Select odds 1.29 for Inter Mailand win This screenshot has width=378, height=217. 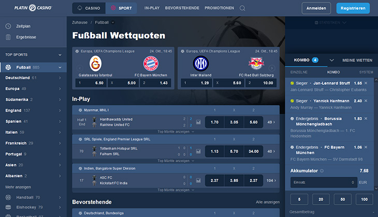196,83
